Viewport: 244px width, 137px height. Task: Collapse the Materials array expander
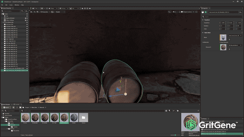[x=203, y=42]
